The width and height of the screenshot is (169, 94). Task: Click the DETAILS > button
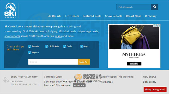[79, 85]
